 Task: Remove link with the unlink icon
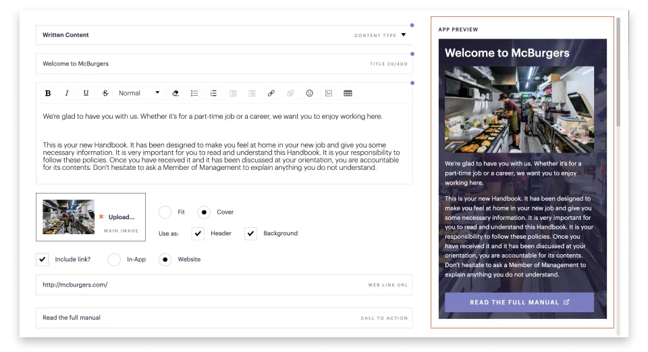(290, 93)
